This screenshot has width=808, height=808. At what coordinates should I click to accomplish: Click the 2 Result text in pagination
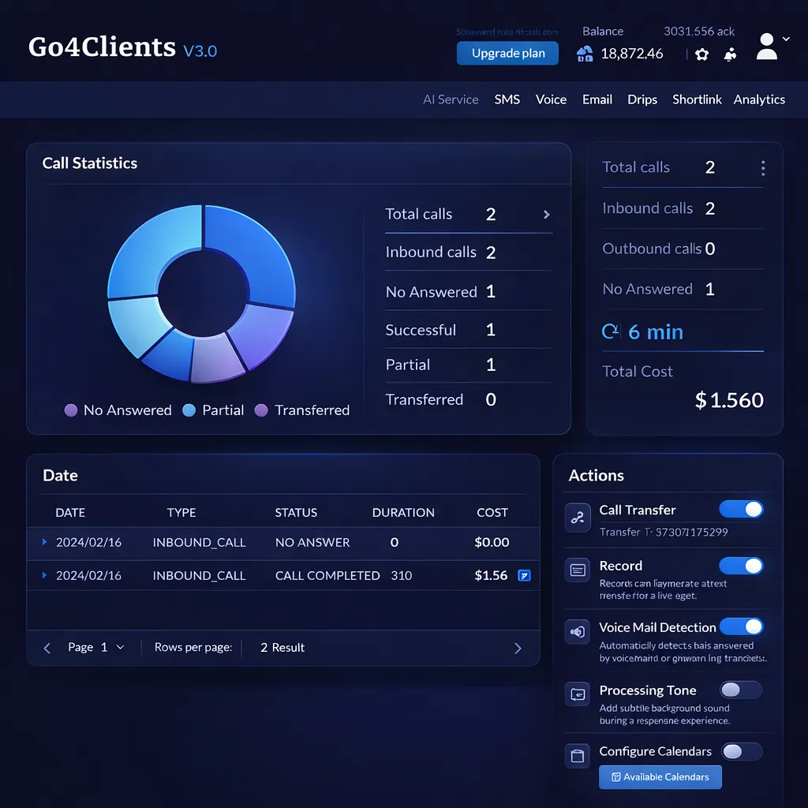coord(282,647)
